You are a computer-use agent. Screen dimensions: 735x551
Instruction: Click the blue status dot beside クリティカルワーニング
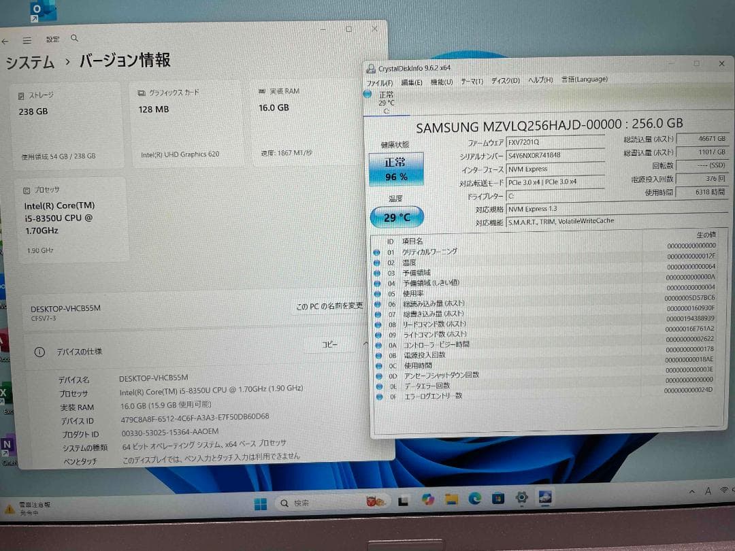(x=378, y=251)
